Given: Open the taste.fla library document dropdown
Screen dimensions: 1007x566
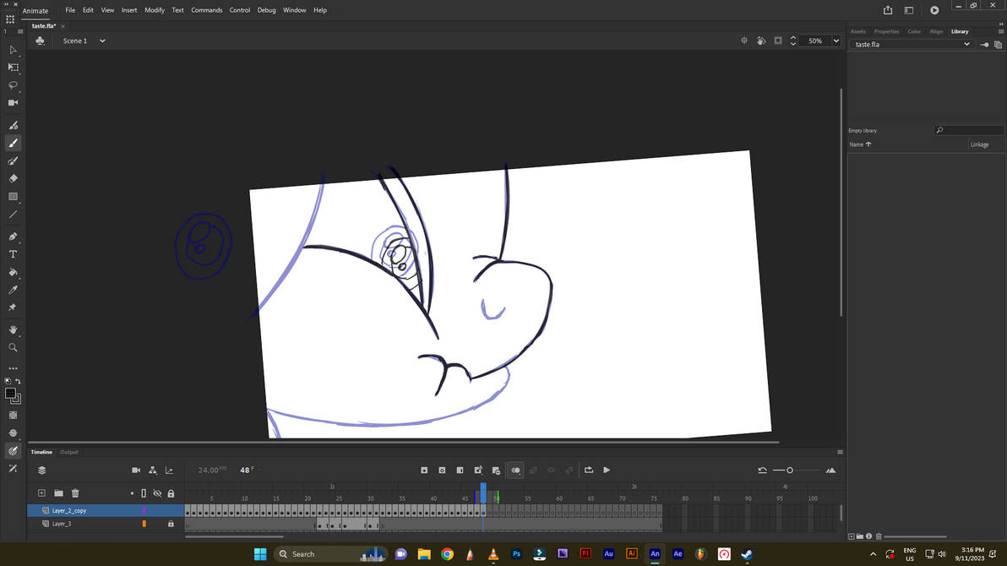Looking at the screenshot, I should click(x=911, y=44).
